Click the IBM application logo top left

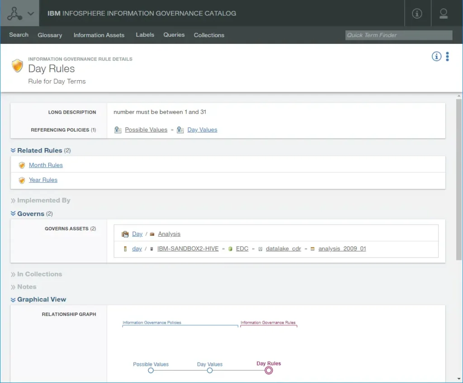15,13
